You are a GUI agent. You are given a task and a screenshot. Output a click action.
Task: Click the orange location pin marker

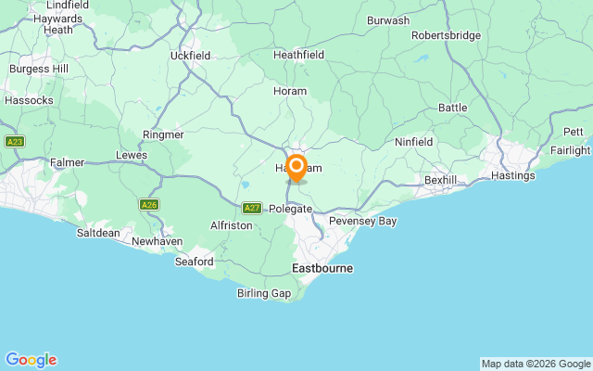(x=296, y=169)
